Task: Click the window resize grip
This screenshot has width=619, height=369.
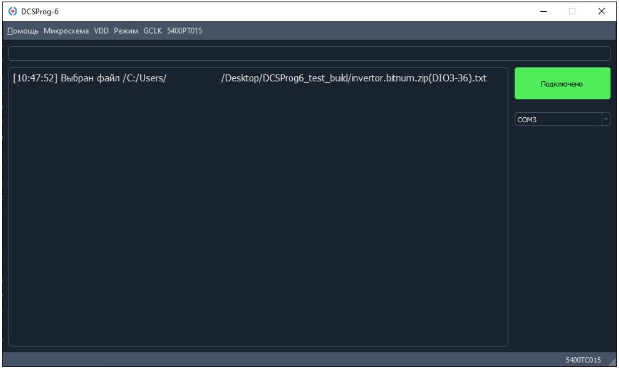Action: tap(612, 362)
